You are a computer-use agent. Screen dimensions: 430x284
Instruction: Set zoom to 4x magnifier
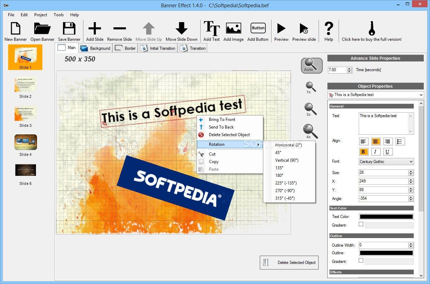tap(310, 131)
